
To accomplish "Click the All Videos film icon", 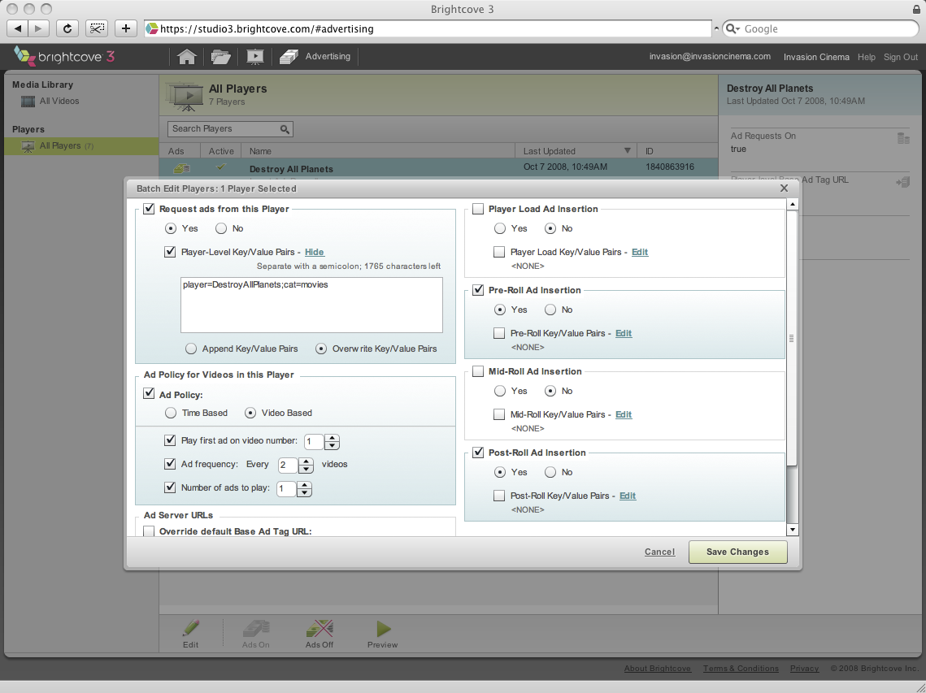I will tap(28, 102).
